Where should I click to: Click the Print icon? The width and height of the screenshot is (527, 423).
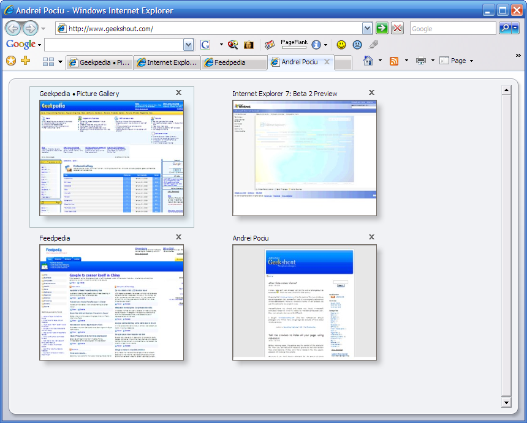tap(421, 61)
